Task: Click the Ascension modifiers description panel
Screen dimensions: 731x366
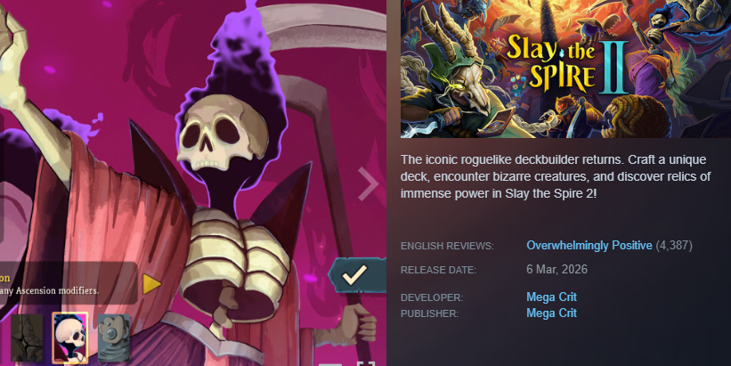Action: click(x=69, y=283)
